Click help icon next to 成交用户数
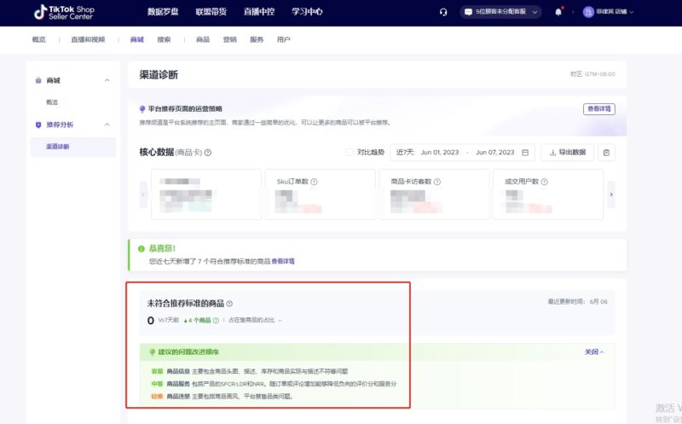 [544, 182]
